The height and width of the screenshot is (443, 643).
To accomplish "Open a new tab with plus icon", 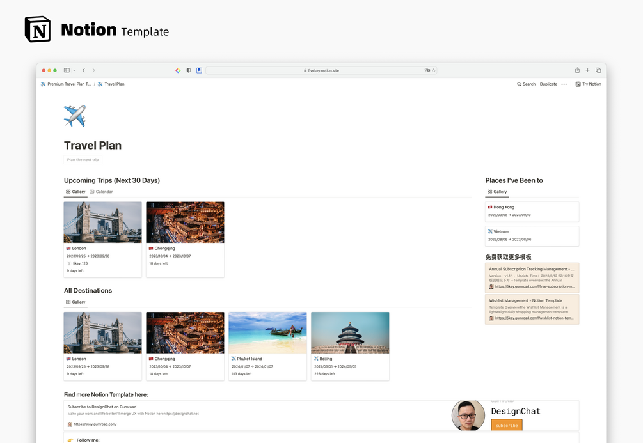I will click(587, 70).
